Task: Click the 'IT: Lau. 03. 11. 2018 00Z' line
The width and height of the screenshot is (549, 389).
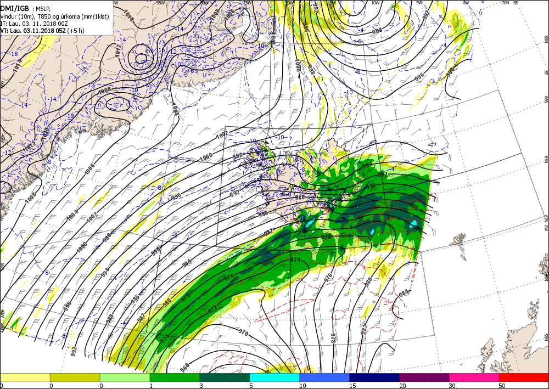Action: pos(33,24)
